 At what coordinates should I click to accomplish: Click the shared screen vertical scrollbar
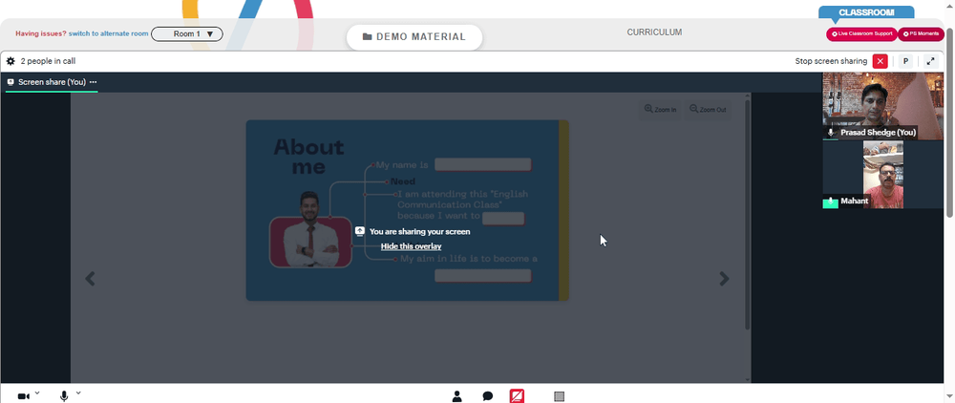748,213
